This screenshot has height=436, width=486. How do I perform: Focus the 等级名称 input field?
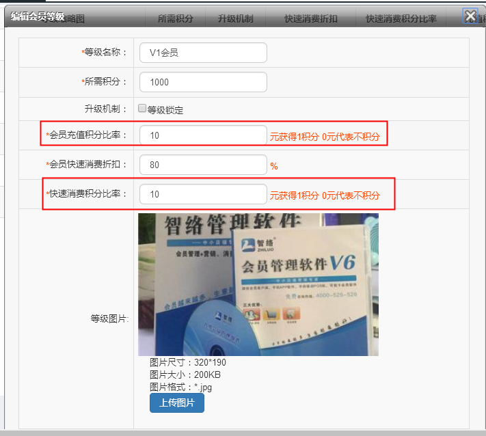pos(203,53)
